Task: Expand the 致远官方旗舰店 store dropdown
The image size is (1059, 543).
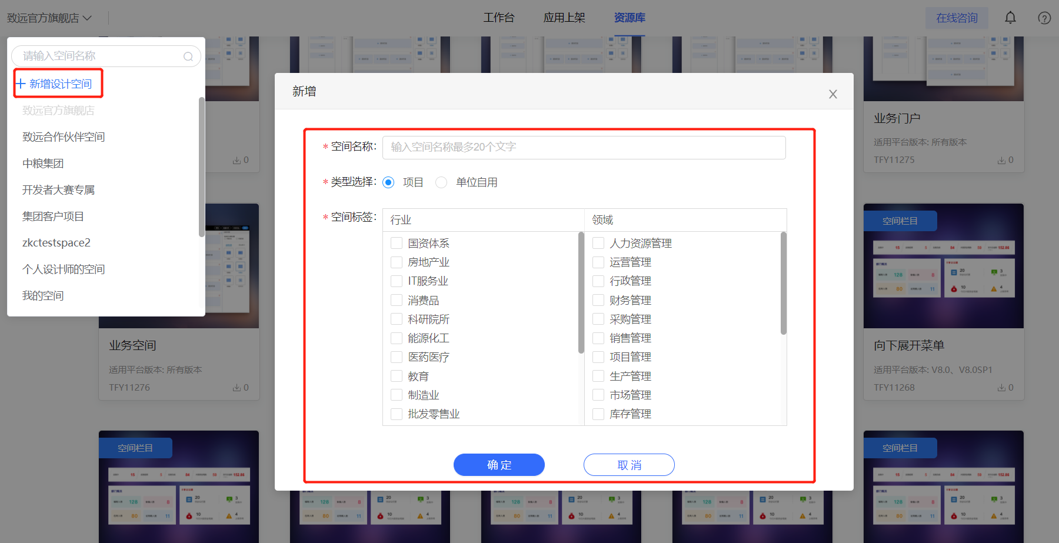Action: pyautogui.click(x=49, y=18)
